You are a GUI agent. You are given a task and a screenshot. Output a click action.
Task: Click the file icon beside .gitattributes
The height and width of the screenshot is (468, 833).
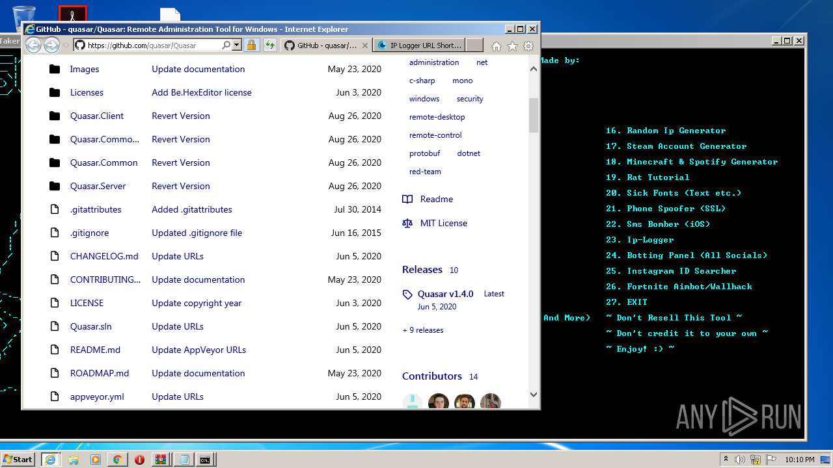55,209
